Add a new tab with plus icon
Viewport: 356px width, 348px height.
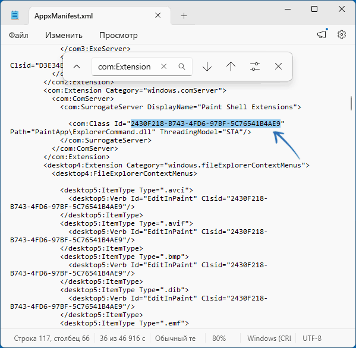coord(184,16)
